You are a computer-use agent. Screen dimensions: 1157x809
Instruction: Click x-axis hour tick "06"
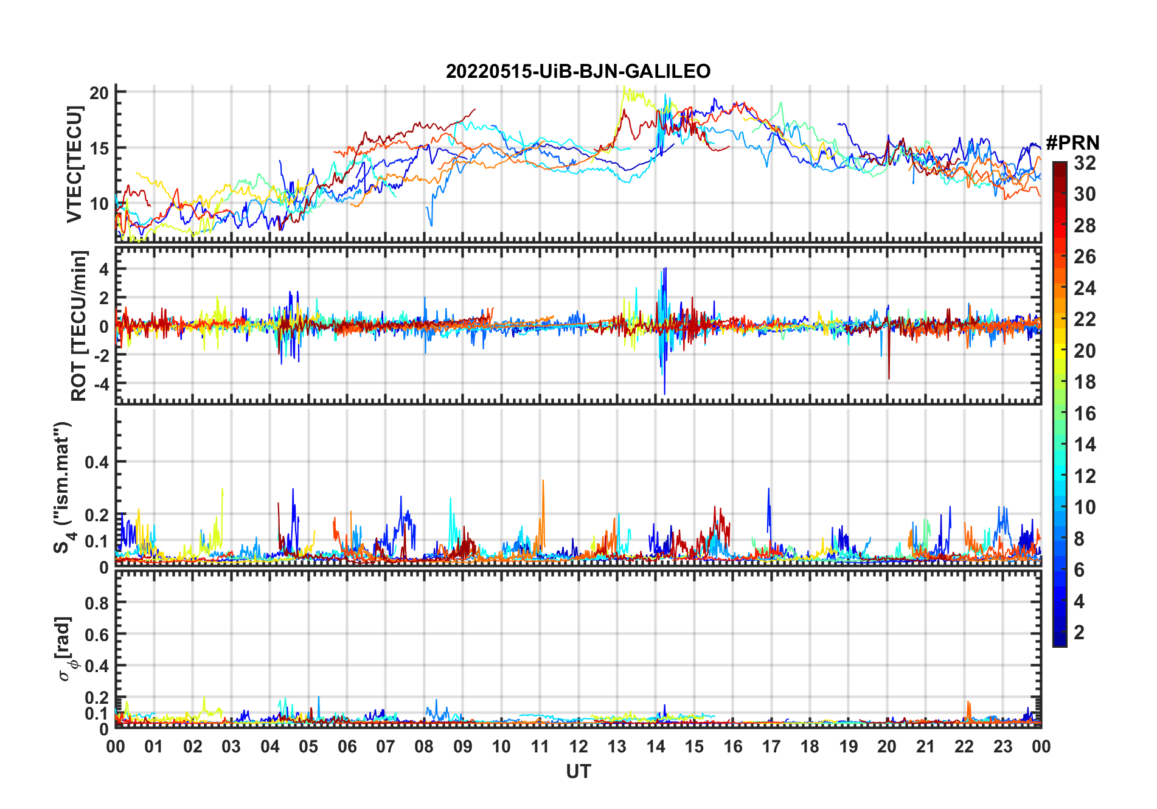tap(347, 747)
